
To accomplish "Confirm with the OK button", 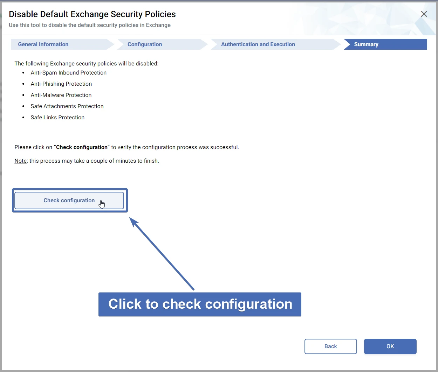I will (x=390, y=346).
